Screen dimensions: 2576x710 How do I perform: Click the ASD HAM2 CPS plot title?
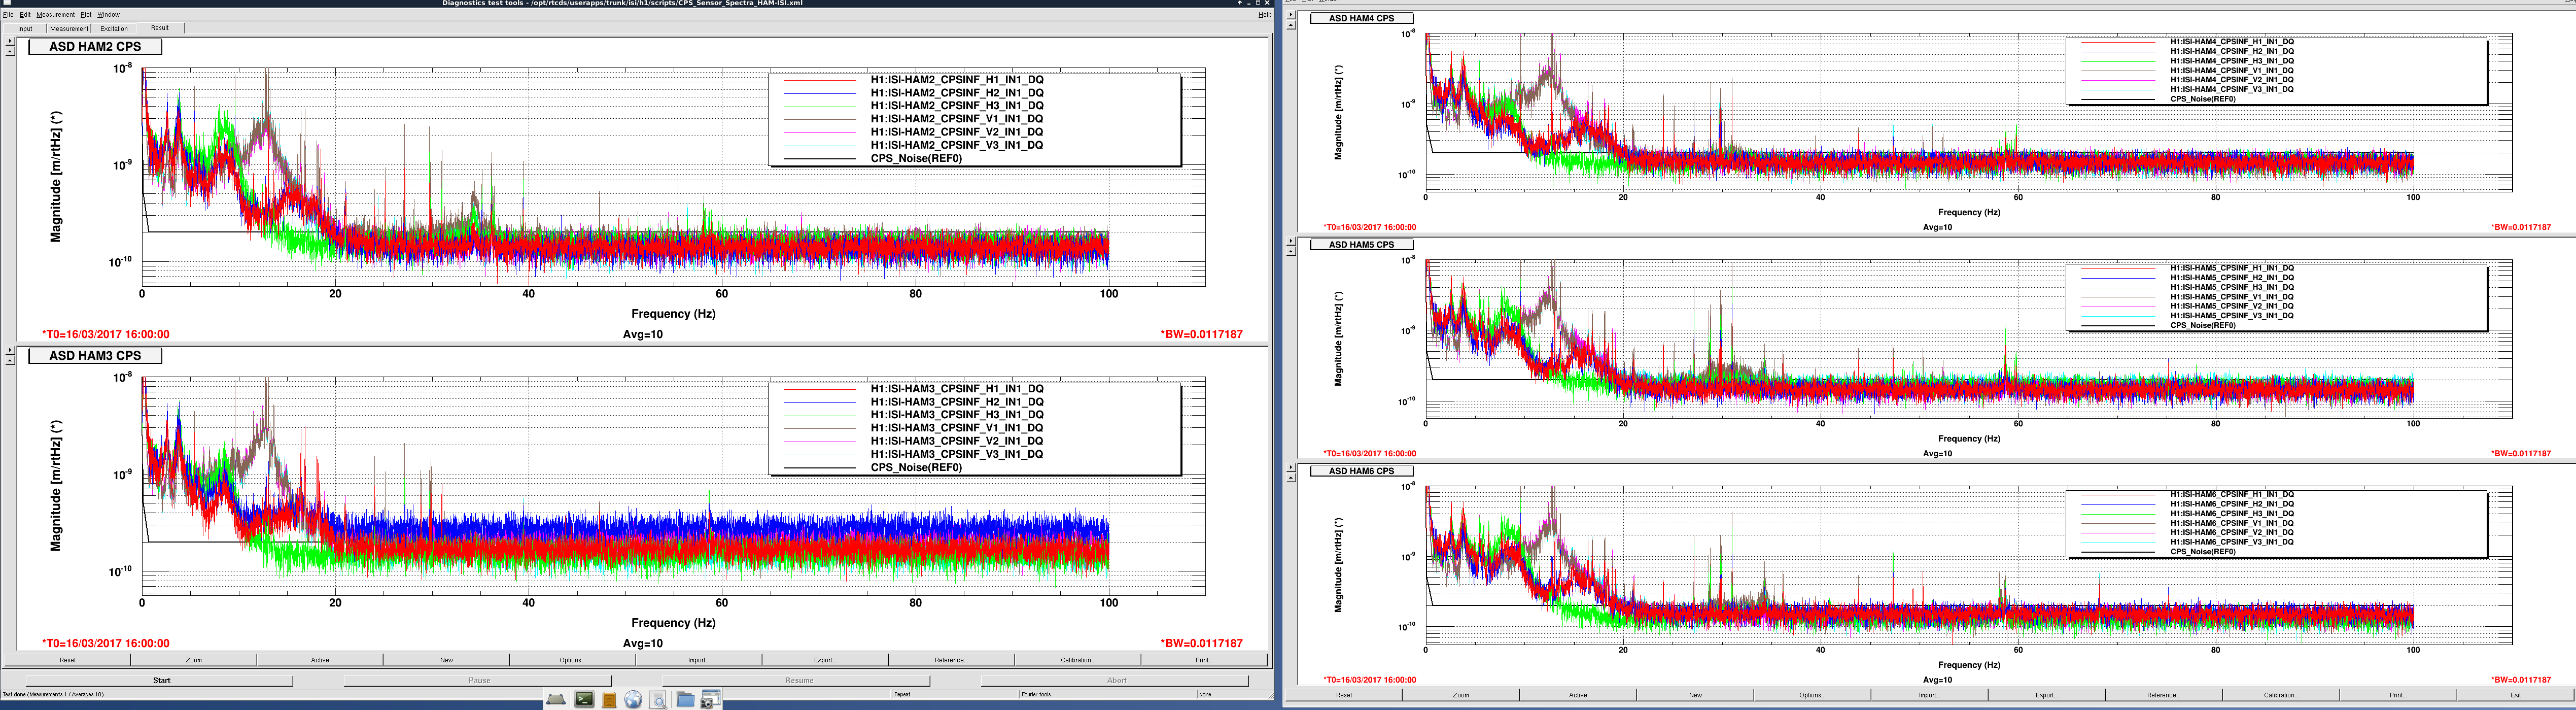pos(95,47)
